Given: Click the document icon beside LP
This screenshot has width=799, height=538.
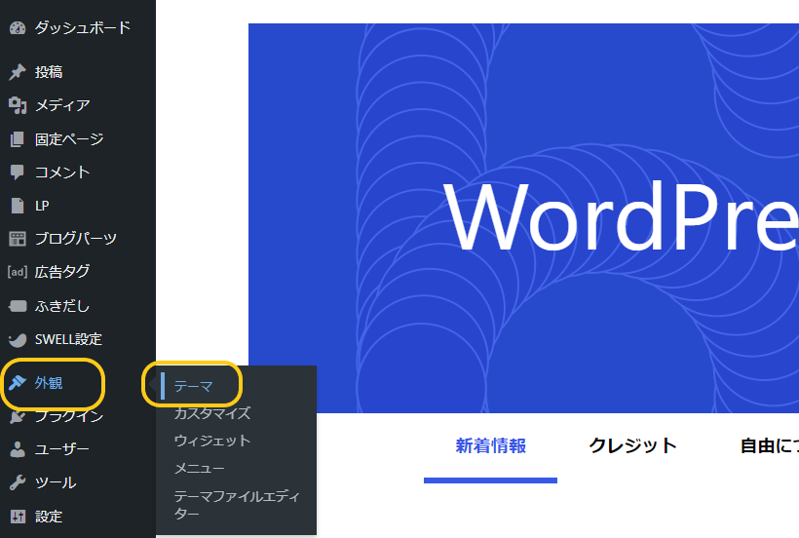Looking at the screenshot, I should [18, 206].
